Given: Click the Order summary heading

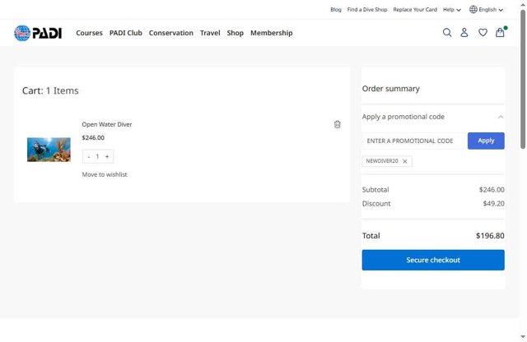Looking at the screenshot, I should tap(390, 89).
